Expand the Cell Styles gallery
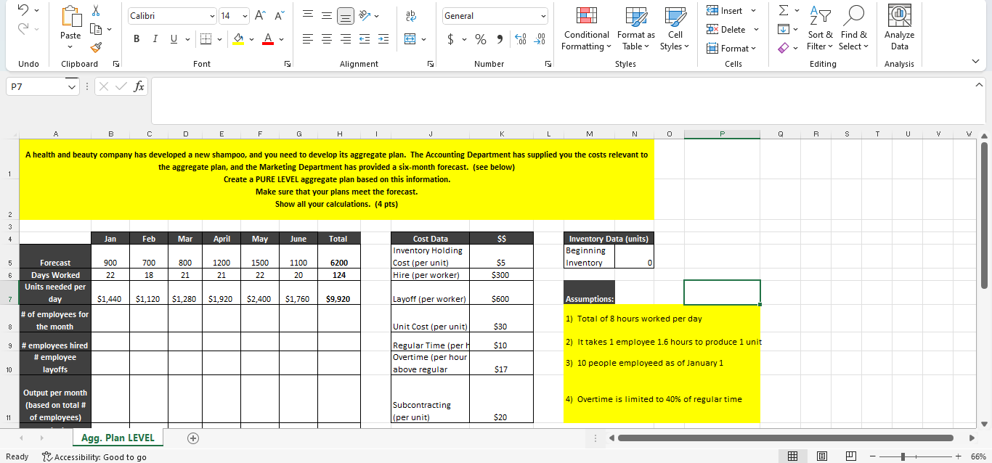 (x=675, y=30)
